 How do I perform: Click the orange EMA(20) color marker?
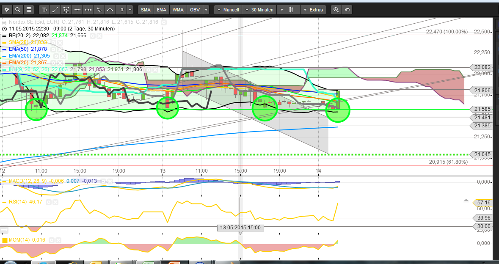click(5, 63)
